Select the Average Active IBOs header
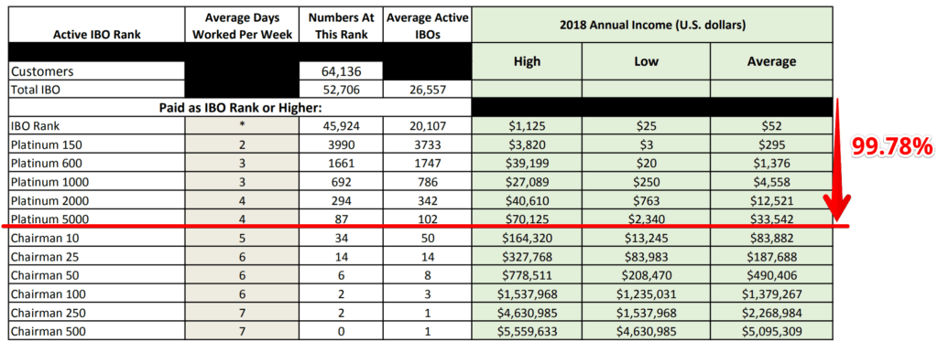 (427, 26)
